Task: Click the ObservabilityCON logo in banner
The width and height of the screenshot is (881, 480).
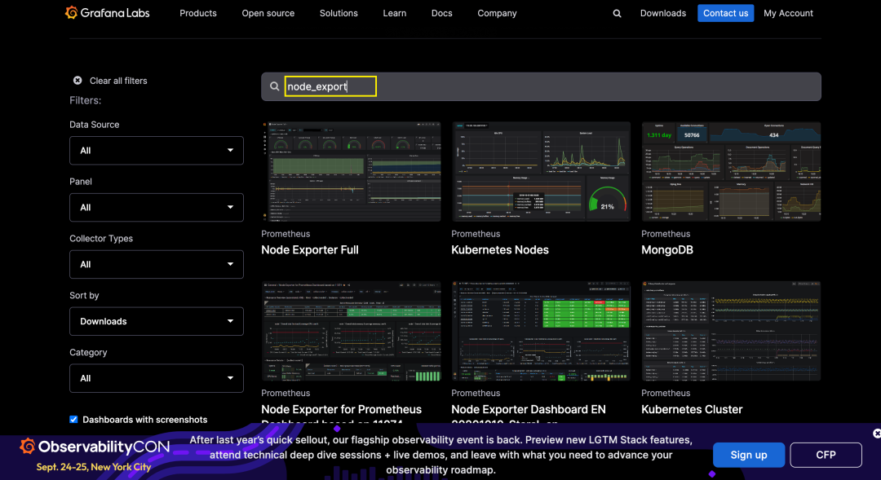Action: pos(95,447)
